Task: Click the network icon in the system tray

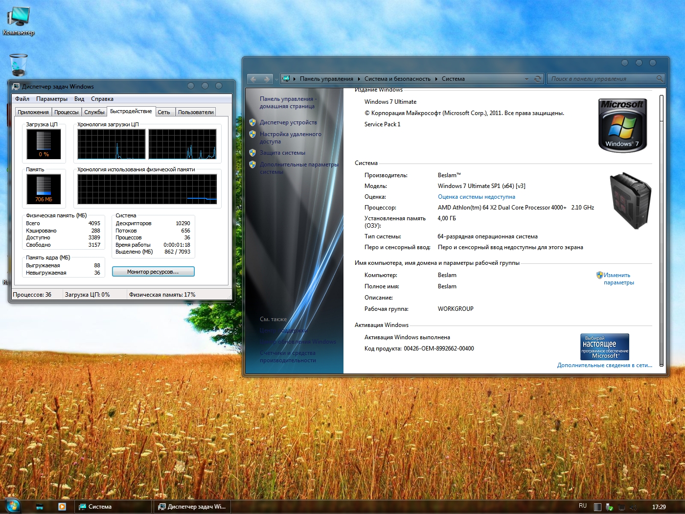Action: tap(621, 507)
